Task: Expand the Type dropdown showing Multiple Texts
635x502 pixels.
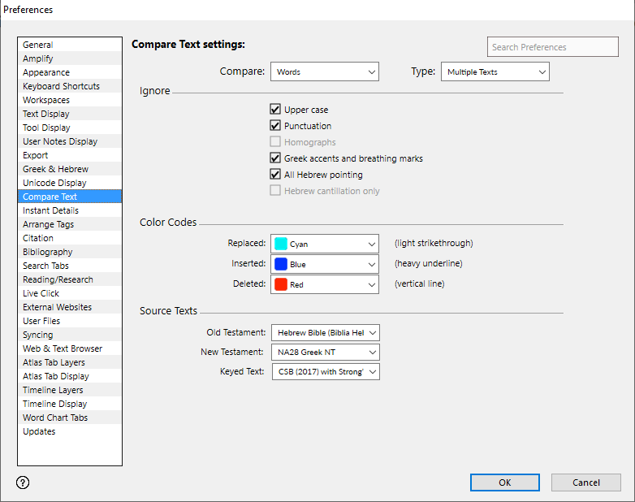Action: (495, 72)
